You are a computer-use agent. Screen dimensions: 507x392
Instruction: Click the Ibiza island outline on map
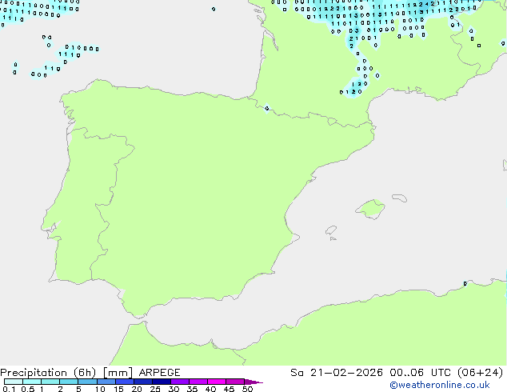331,230
